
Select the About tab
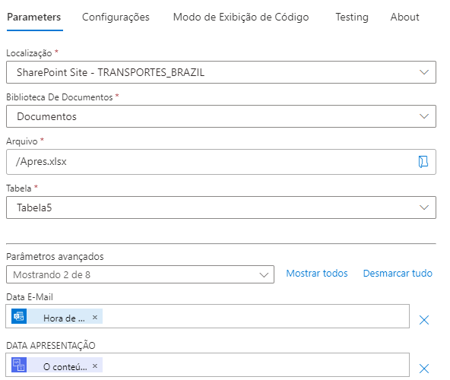[x=404, y=17]
